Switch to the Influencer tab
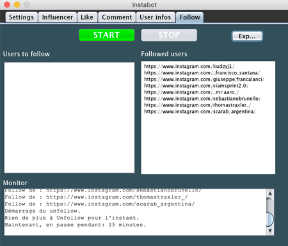The width and height of the screenshot is (288, 246). (x=58, y=17)
